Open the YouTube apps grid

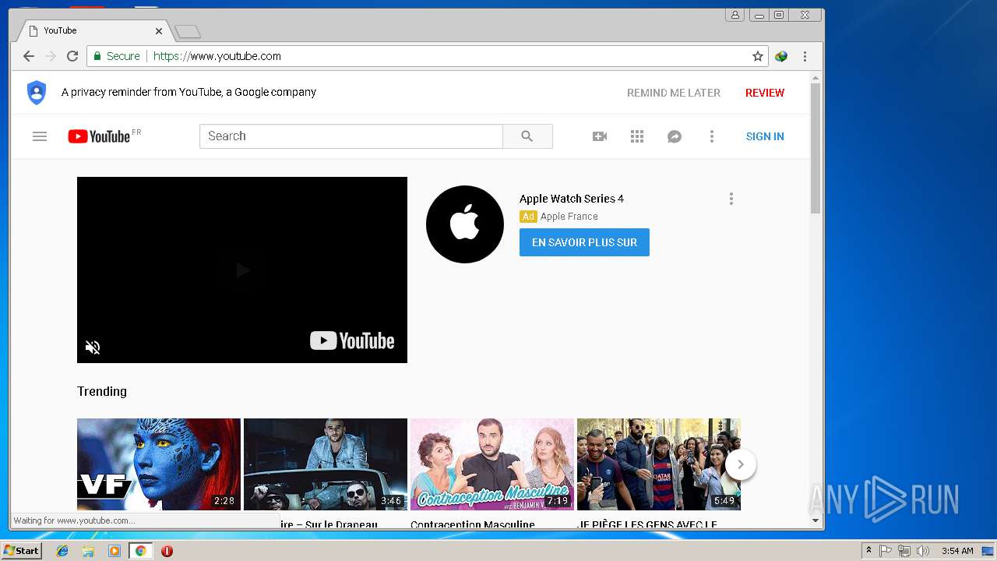tap(637, 136)
